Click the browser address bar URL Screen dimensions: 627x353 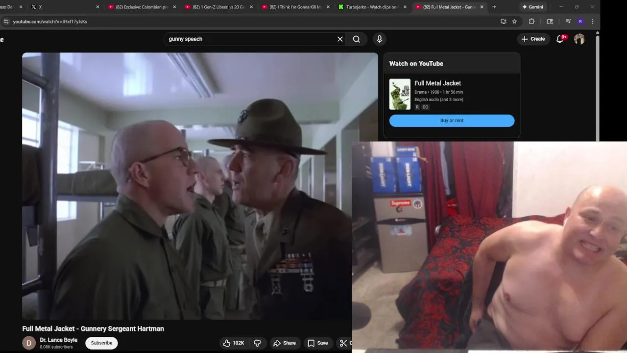50,22
